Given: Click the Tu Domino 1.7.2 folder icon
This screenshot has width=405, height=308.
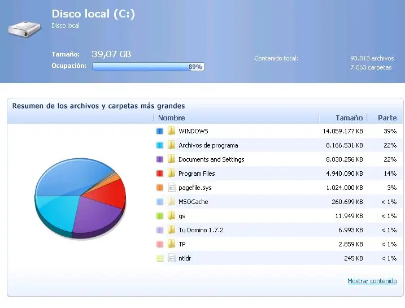Looking at the screenshot, I should pos(171,229).
